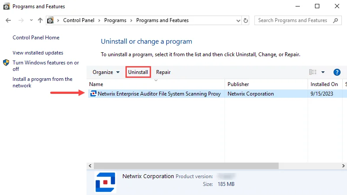347x195 pixels.
Task: Select Programs in the breadcrumb path
Action: click(115, 20)
